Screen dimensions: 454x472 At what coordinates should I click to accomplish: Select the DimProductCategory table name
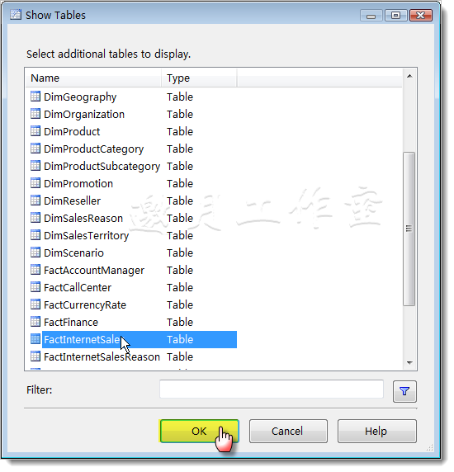pos(94,149)
